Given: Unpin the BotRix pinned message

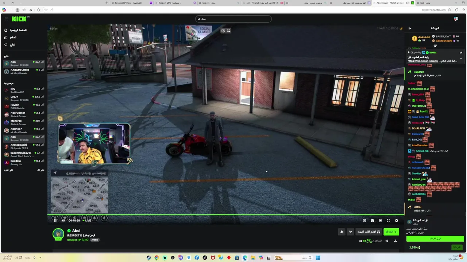Looking at the screenshot, I should (x=461, y=53).
